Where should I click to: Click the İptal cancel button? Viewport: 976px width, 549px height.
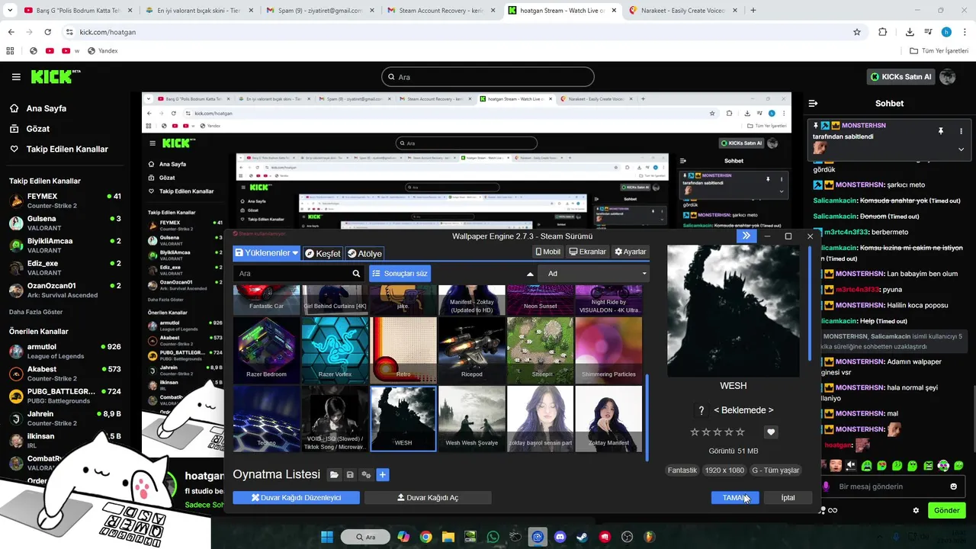click(788, 497)
